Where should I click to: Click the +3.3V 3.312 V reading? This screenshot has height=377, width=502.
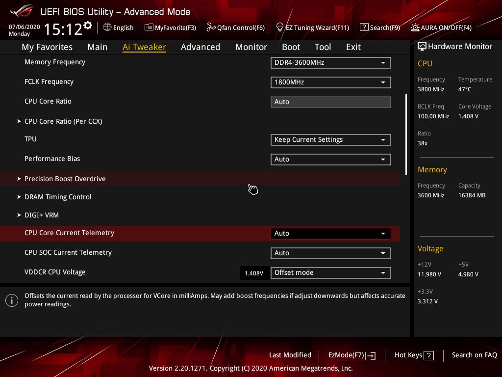(x=427, y=301)
